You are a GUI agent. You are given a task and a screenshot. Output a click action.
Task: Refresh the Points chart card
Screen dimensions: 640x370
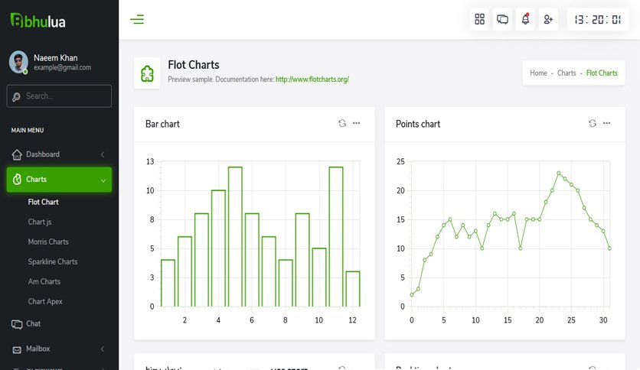coord(593,123)
